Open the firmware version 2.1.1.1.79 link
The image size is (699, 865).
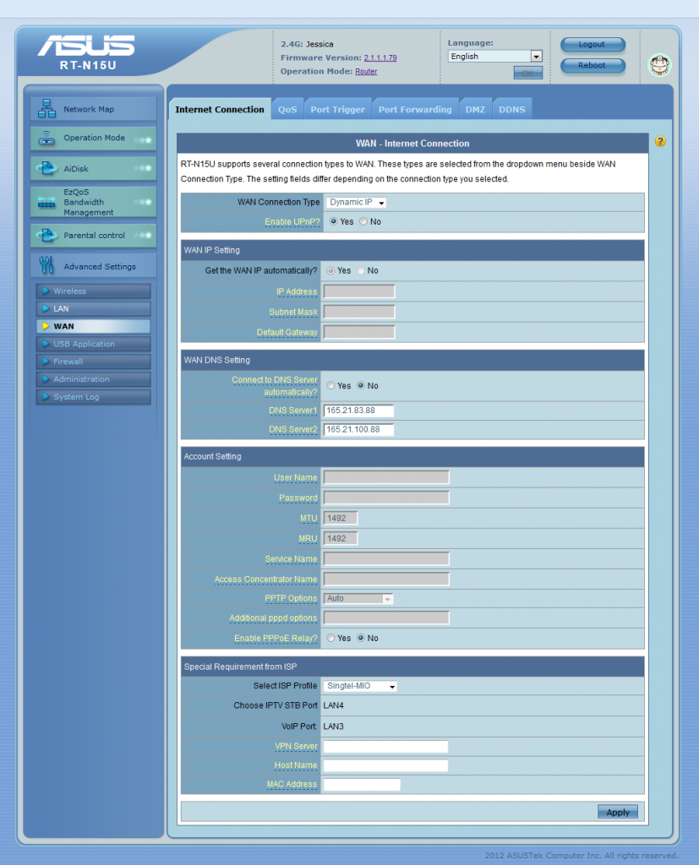point(380,57)
